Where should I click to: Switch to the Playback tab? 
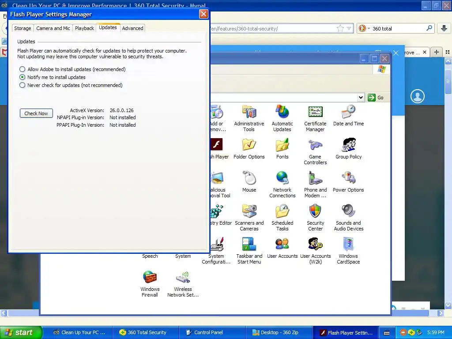click(84, 28)
